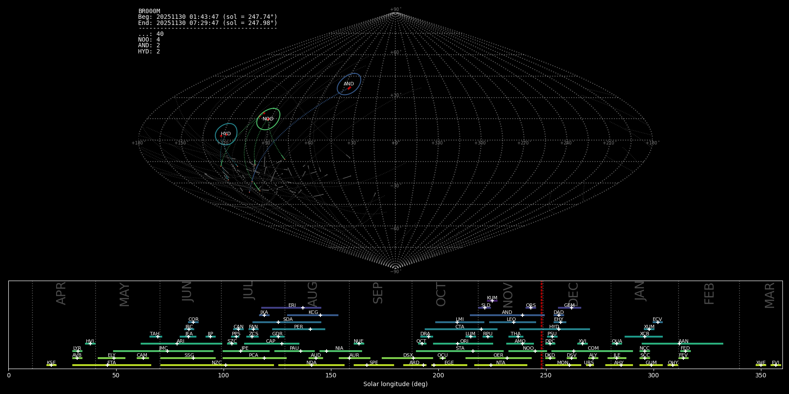The height and width of the screenshot is (394, 789).
Task: Click the "Solar longitude (deg)" axis label
Action: [395, 384]
